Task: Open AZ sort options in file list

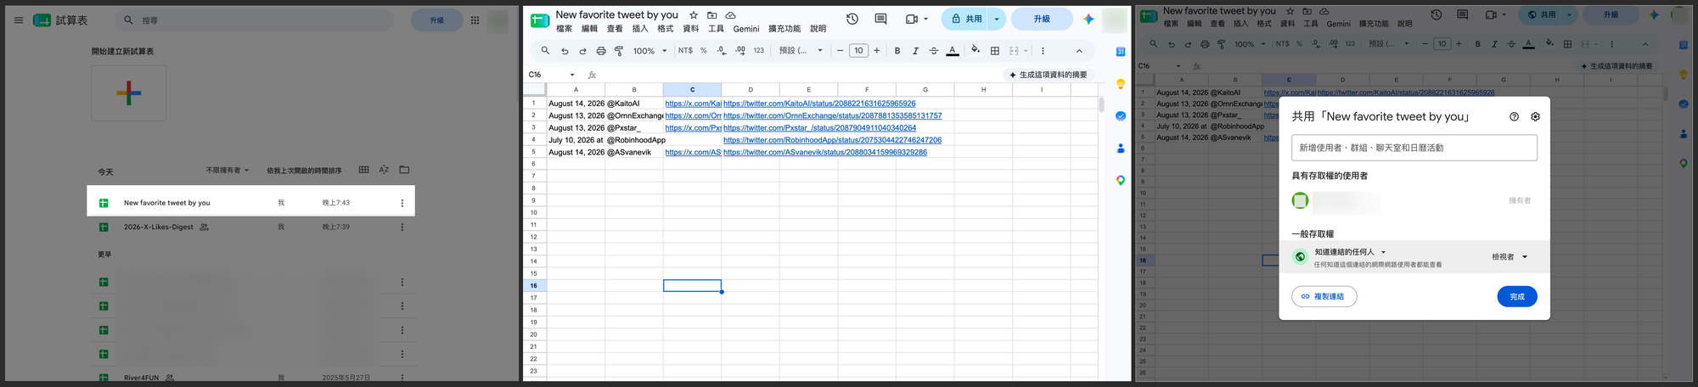Action: [384, 170]
